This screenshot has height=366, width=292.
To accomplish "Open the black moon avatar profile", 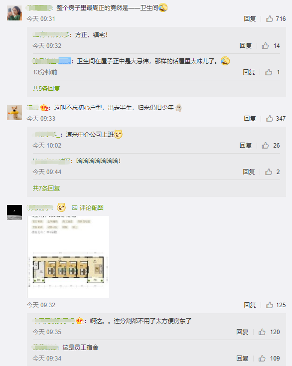I will 14,212.
